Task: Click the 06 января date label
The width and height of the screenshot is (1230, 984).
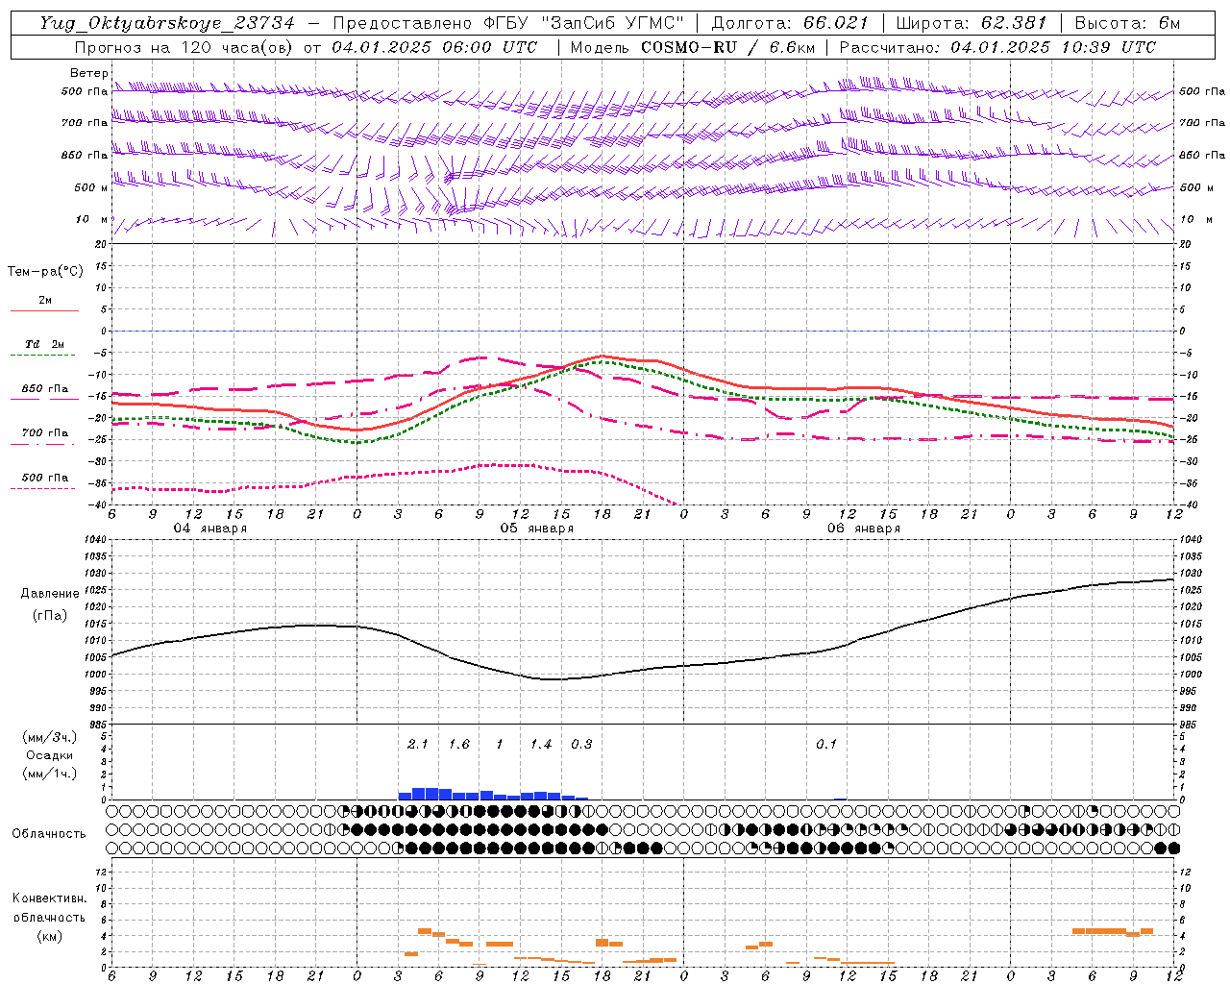Action: tap(863, 529)
